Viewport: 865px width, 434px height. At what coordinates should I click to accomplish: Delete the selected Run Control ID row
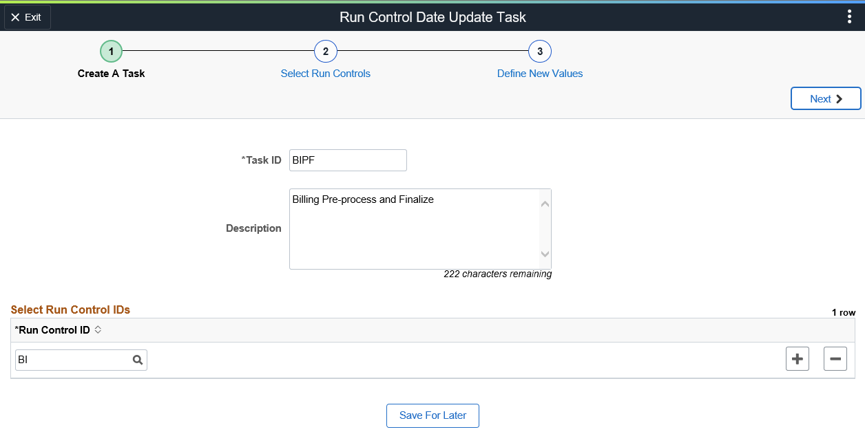pyautogui.click(x=835, y=358)
